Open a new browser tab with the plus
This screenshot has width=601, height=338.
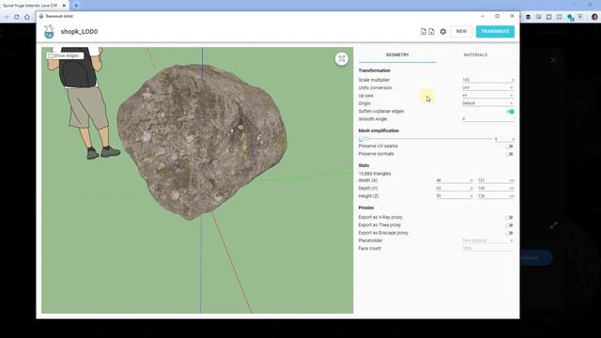click(x=76, y=6)
